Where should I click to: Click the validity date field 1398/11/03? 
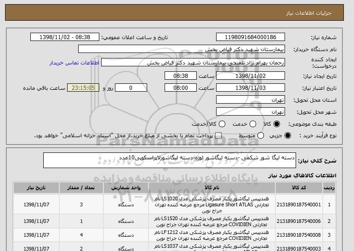click(251, 88)
